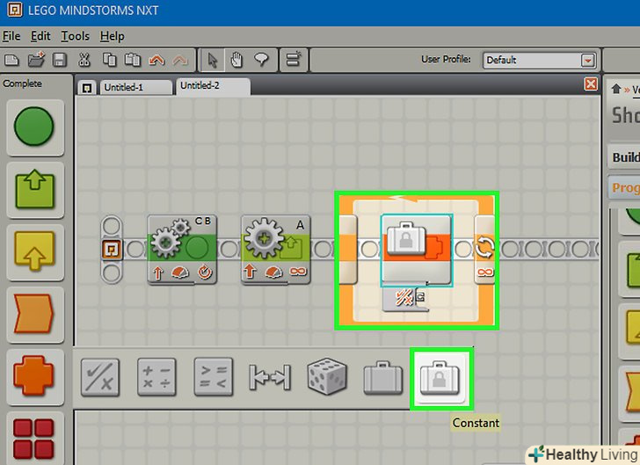This screenshot has height=465, width=640.
Task: Open the Common palette green circle
Action: point(34,127)
